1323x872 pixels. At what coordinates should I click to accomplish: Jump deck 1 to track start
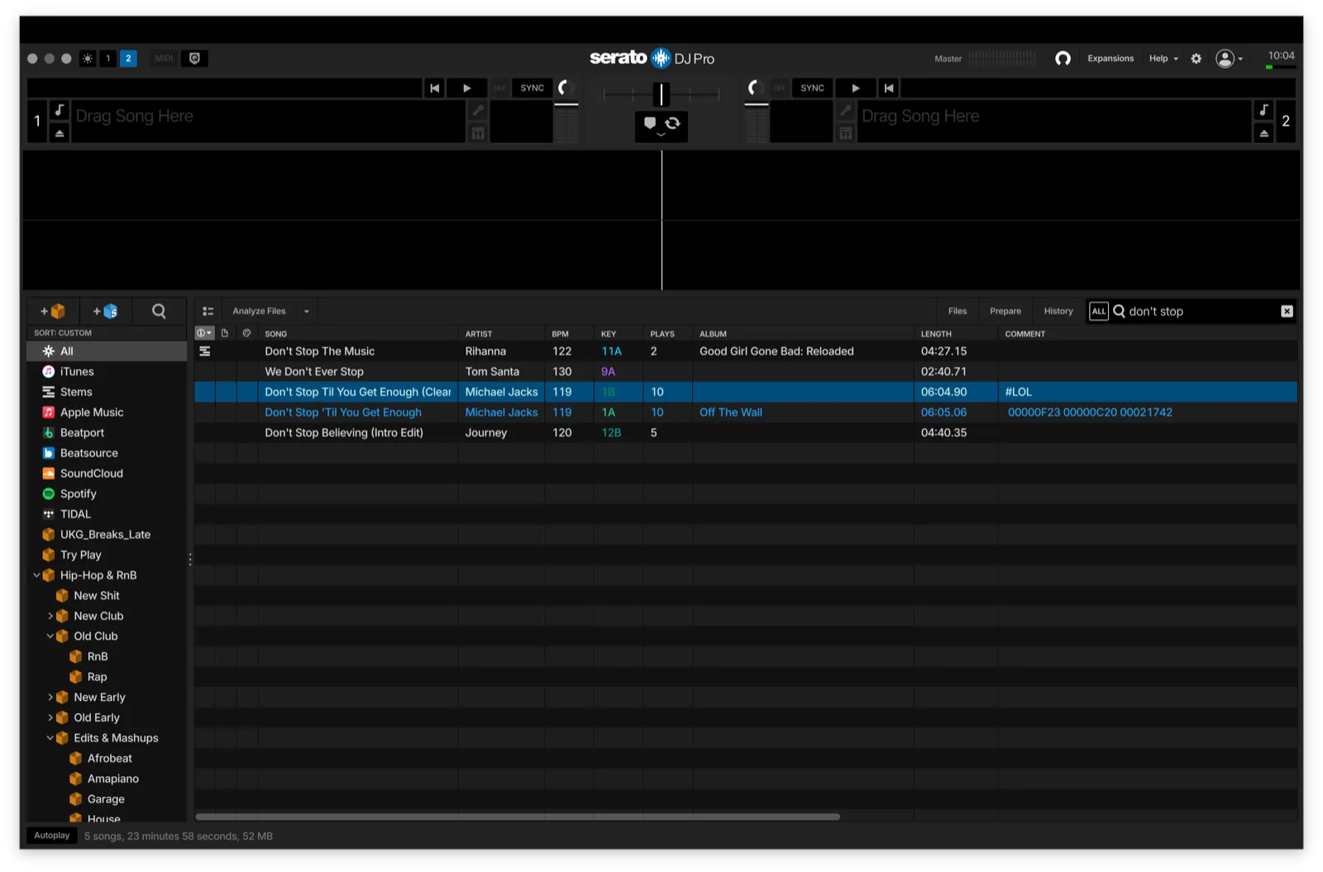[x=434, y=88]
